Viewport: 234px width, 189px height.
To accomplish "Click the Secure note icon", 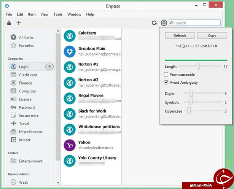I will [13, 115].
